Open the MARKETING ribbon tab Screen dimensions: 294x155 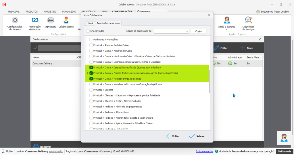(x=50, y=11)
